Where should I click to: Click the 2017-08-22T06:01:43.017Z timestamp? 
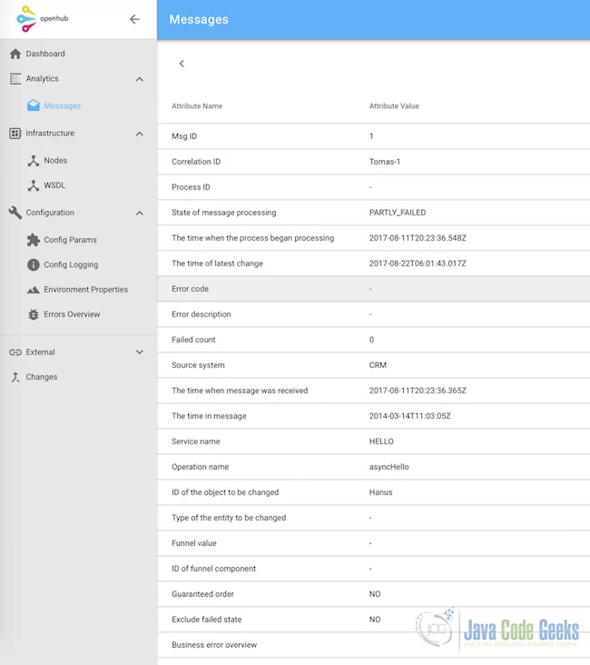pyautogui.click(x=418, y=263)
